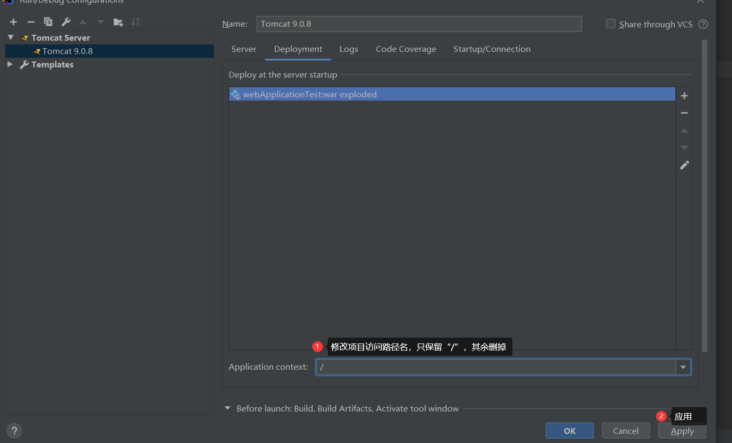The height and width of the screenshot is (443, 732).
Task: Open dialog help button at bottom left
Action: coord(14,431)
